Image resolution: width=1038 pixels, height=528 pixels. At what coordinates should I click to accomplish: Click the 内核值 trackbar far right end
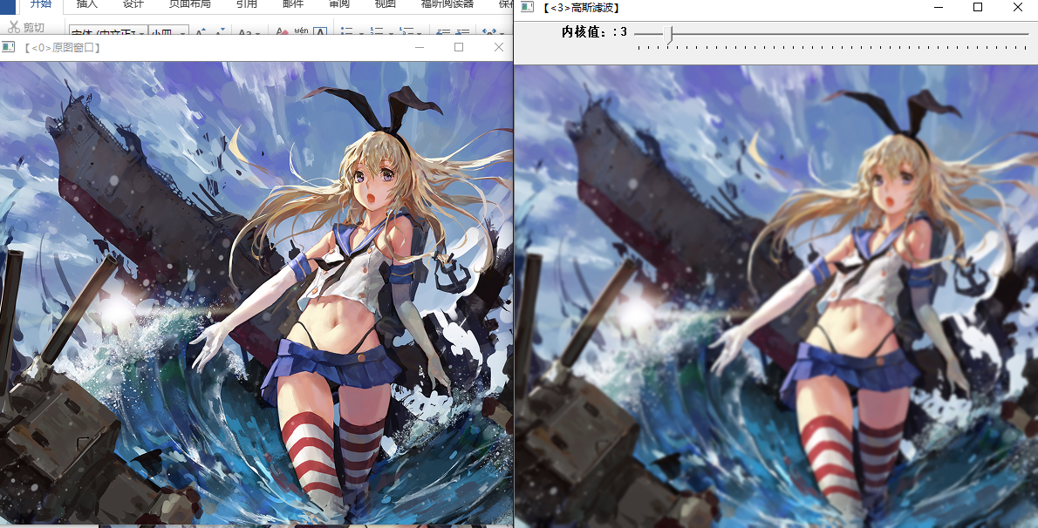point(1026,34)
